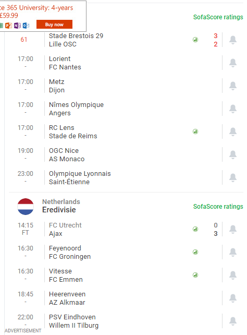The image size is (247, 335).
Task: Click the Netherlands flag icon
Action: click(26, 207)
